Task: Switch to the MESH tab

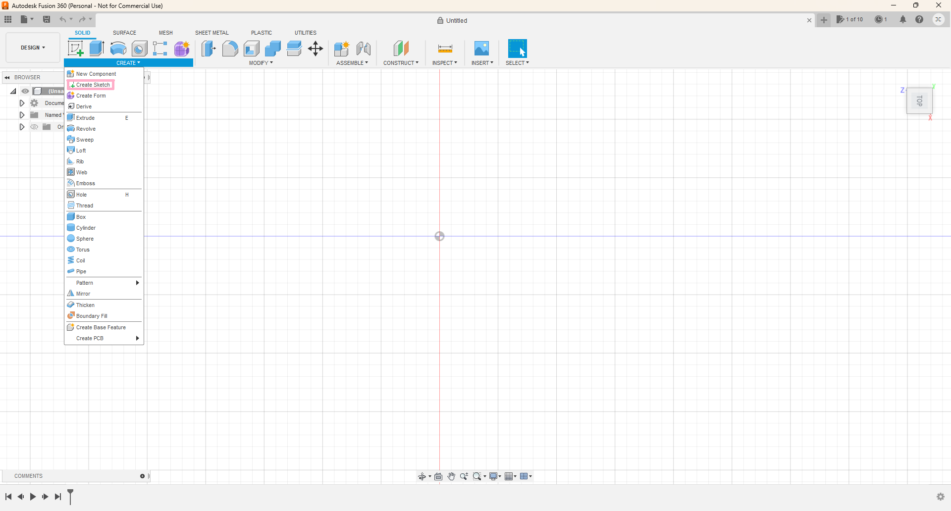Action: pyautogui.click(x=166, y=33)
